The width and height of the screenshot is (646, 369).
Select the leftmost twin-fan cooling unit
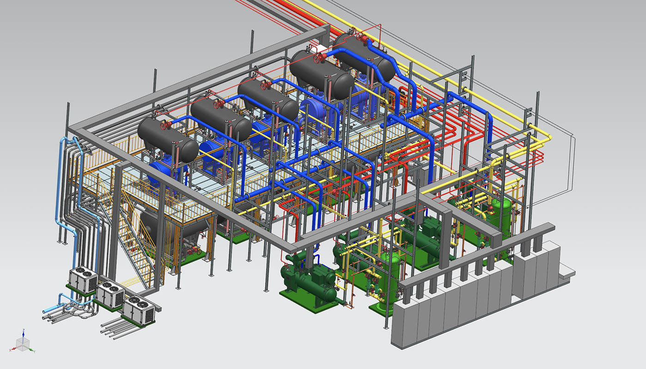(x=83, y=280)
